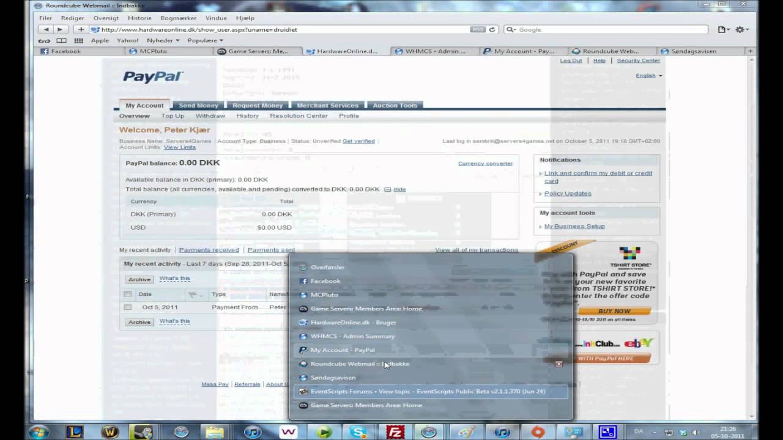Open Skype in the taskbar
Image resolution: width=783 pixels, height=440 pixels.
pos(359,431)
